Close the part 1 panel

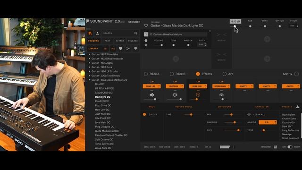[x=210, y=31]
